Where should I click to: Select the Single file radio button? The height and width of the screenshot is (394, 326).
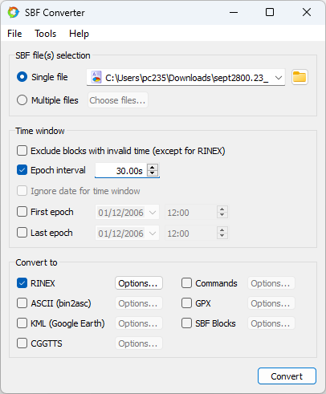(x=22, y=77)
